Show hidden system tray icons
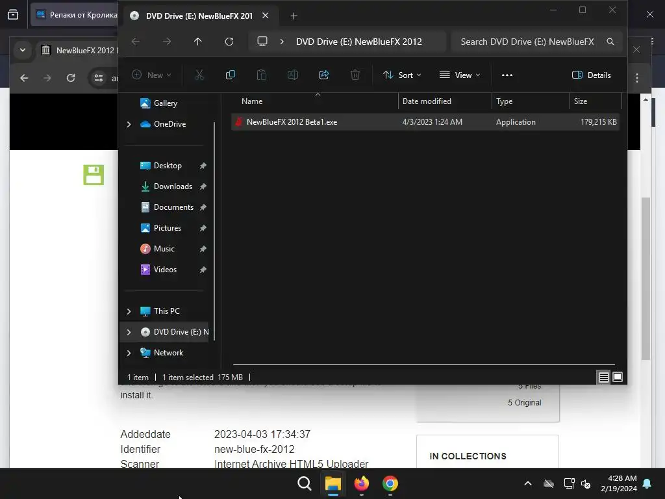The image size is (665, 499). pos(528,483)
